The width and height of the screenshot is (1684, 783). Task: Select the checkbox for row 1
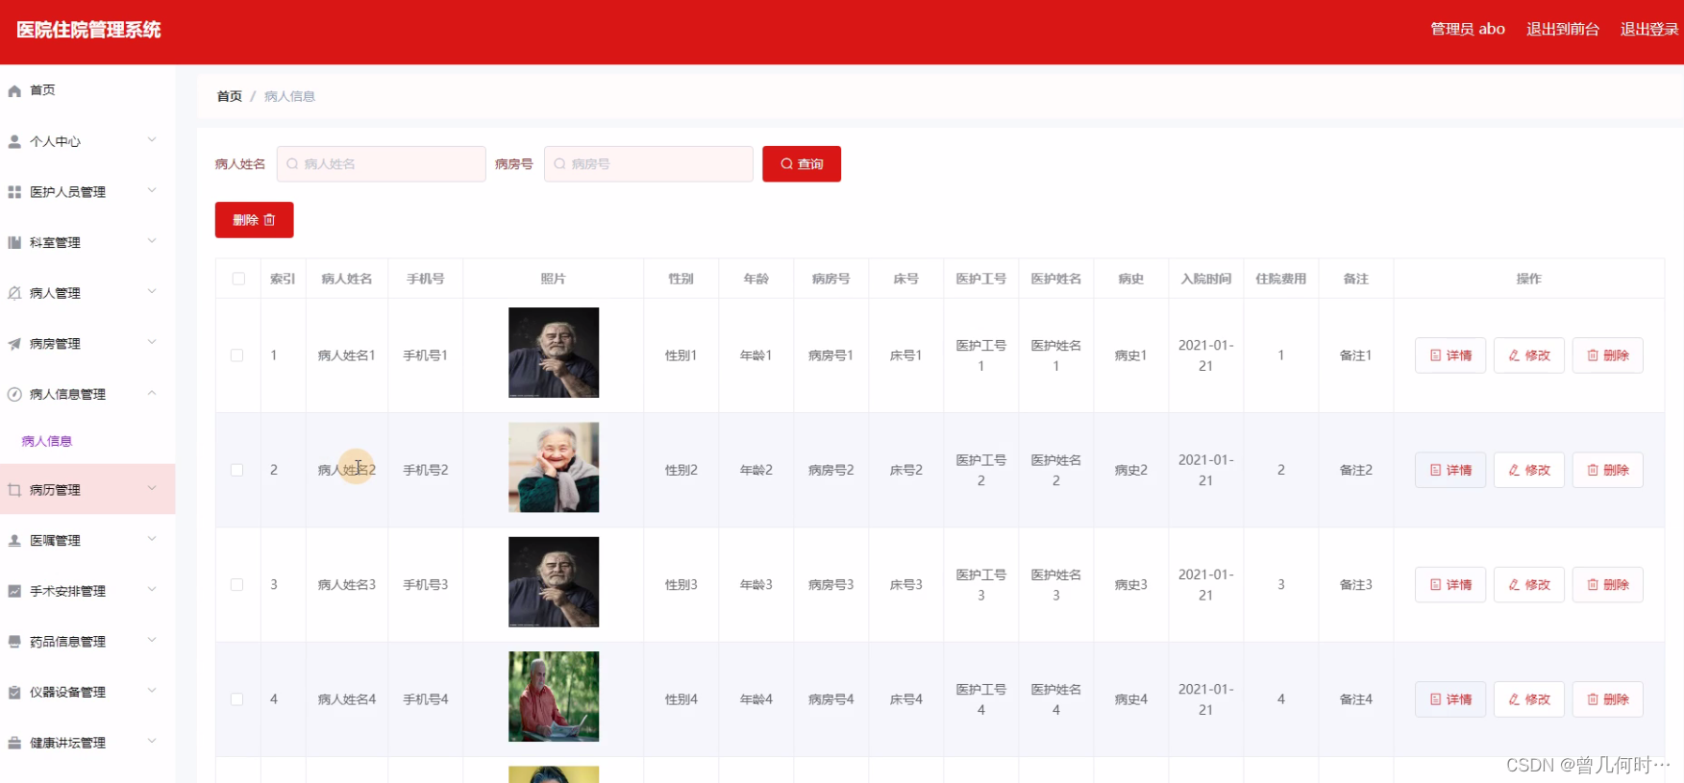click(x=236, y=355)
